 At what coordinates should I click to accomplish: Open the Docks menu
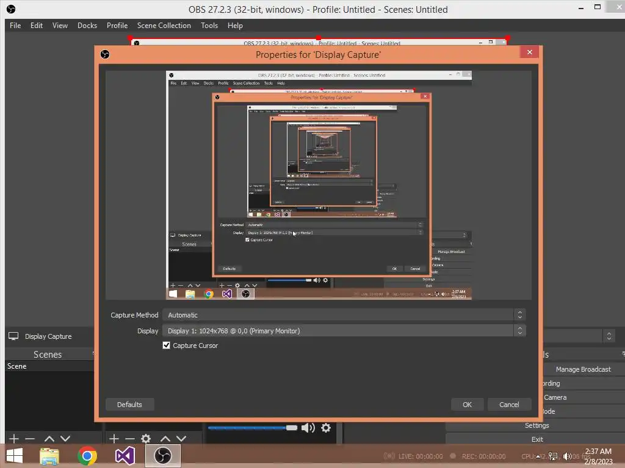click(x=87, y=26)
